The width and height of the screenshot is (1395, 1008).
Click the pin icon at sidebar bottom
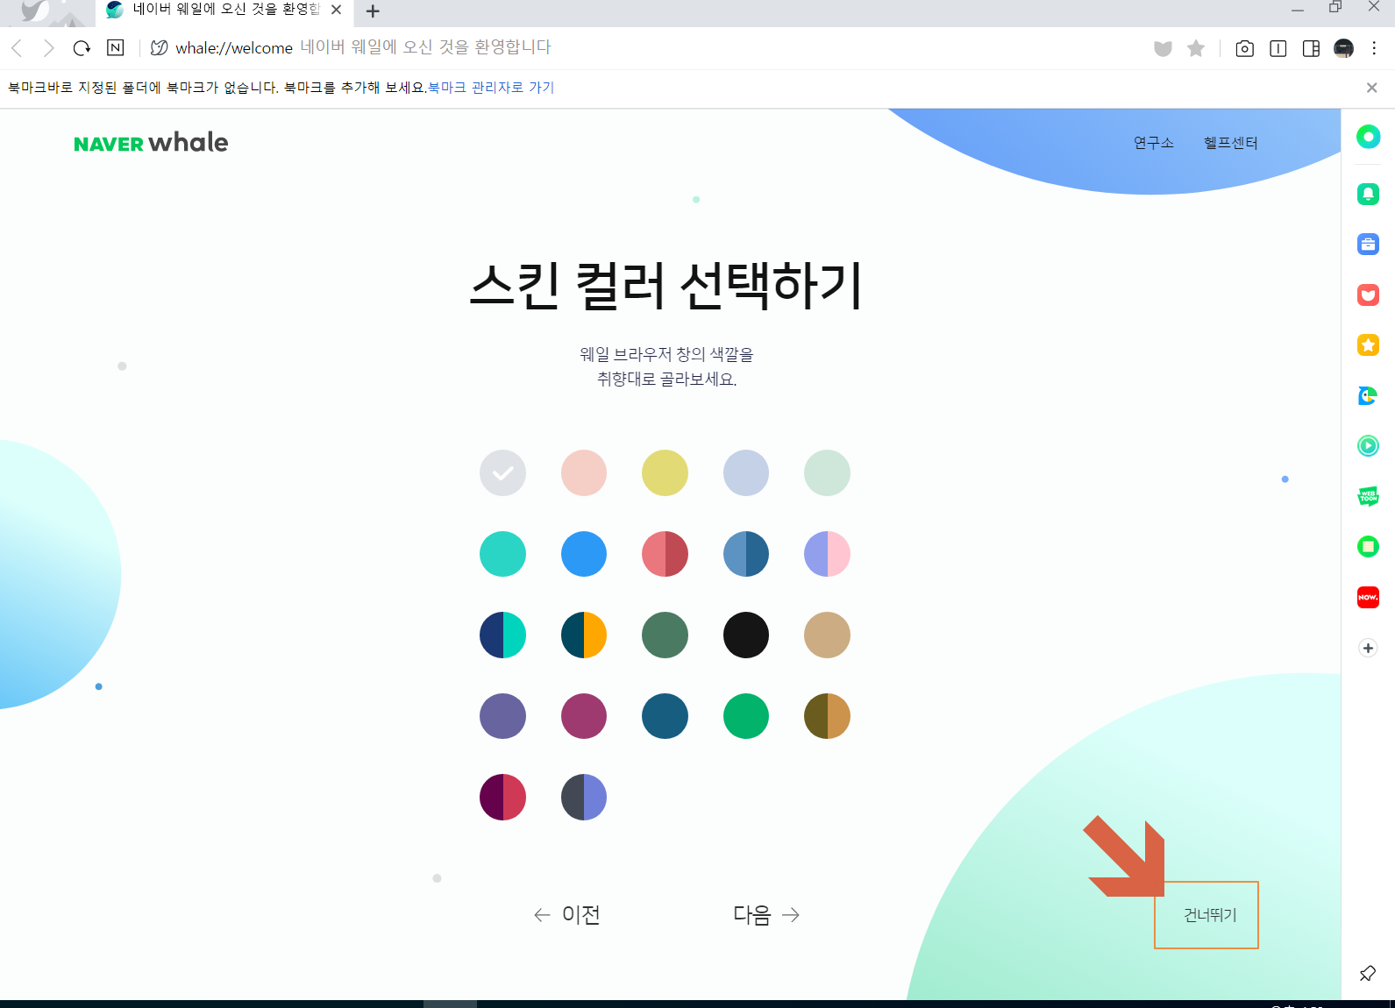point(1368,973)
